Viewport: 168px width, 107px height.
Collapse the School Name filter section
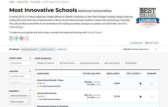(30, 58)
